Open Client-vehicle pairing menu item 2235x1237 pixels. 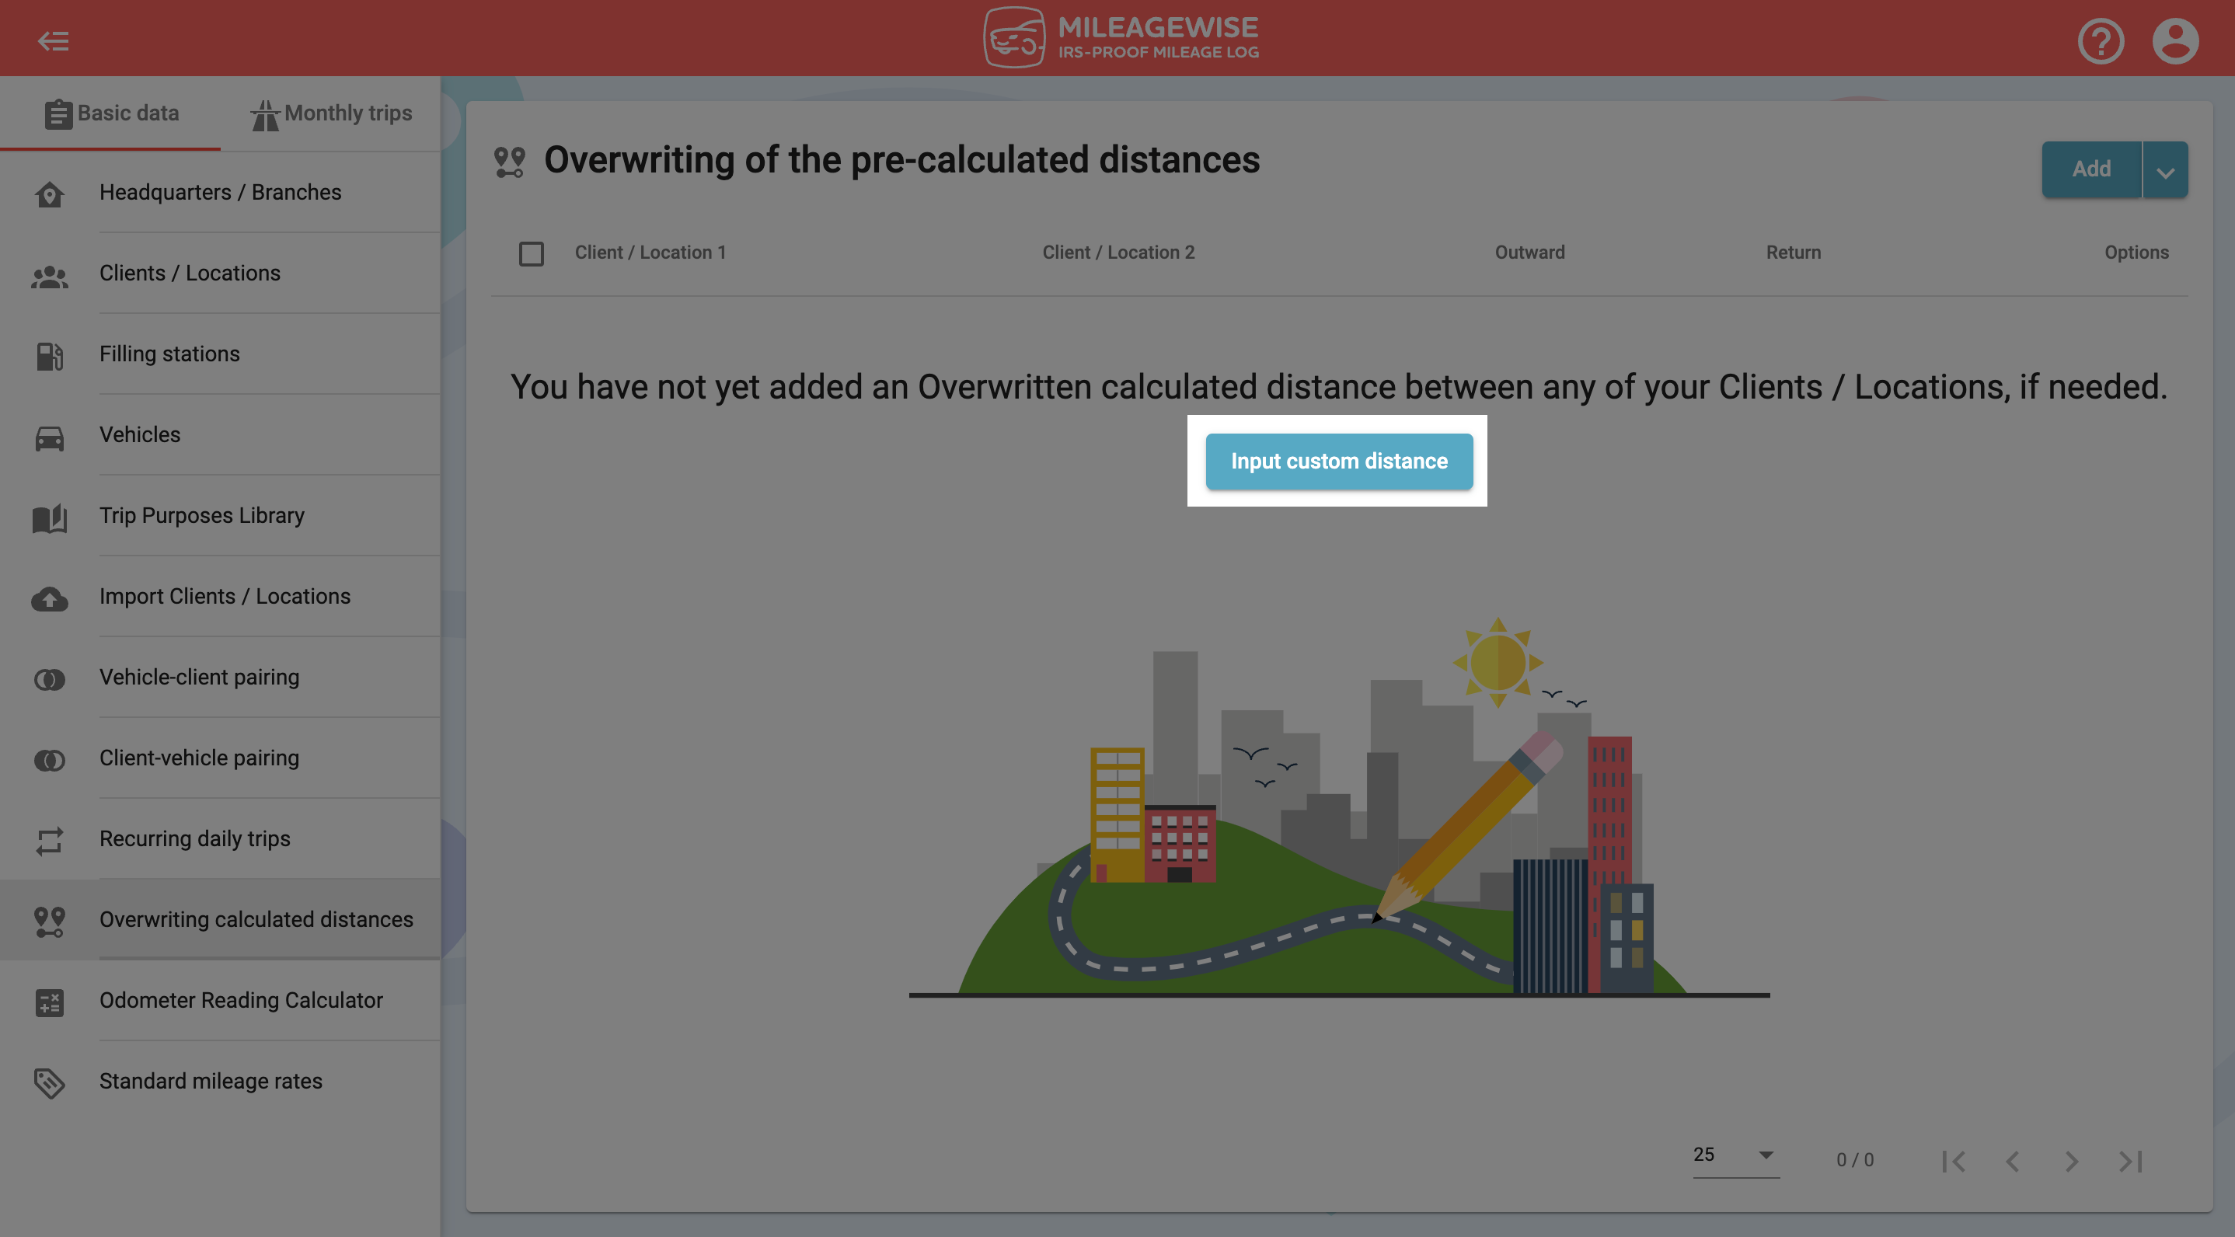(x=221, y=758)
